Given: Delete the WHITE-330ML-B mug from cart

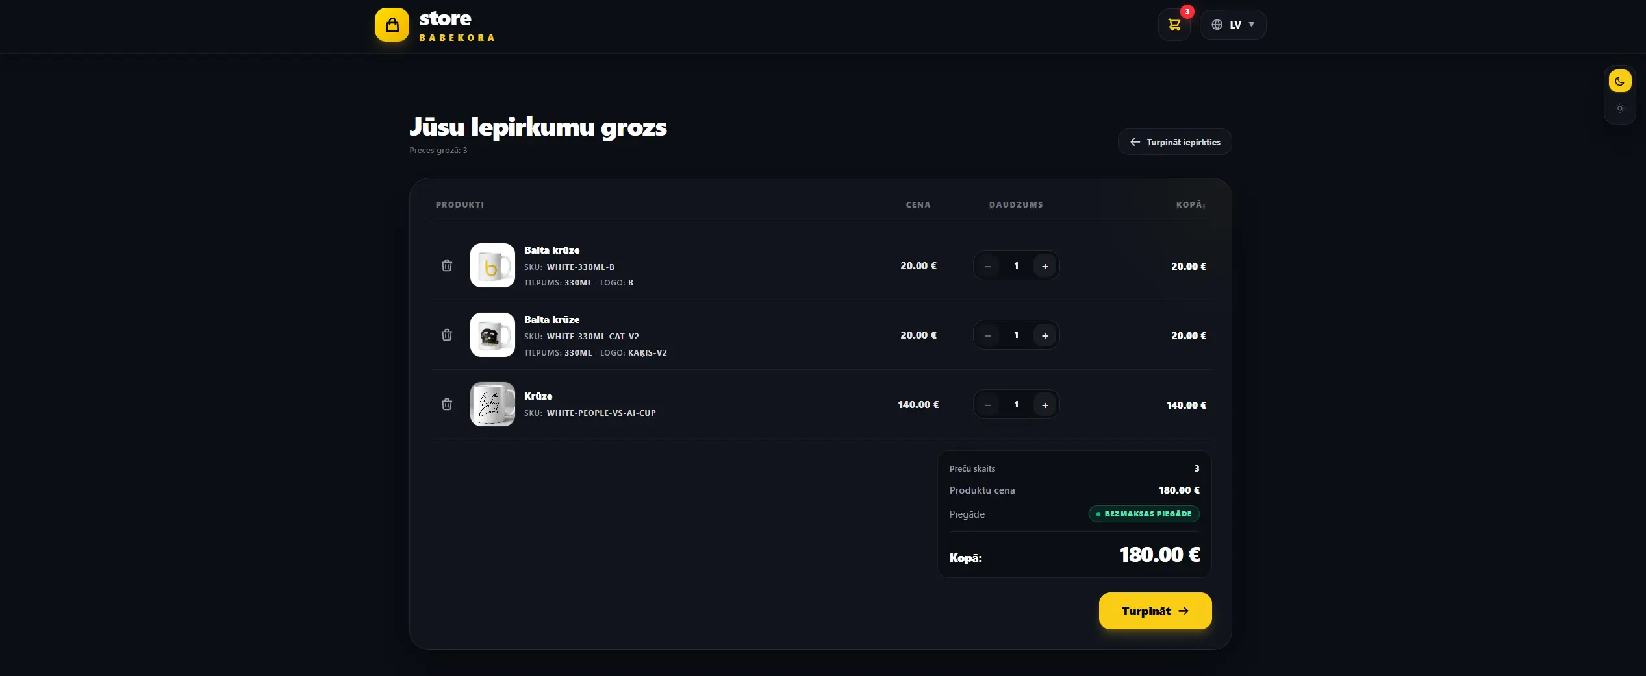Looking at the screenshot, I should (447, 265).
